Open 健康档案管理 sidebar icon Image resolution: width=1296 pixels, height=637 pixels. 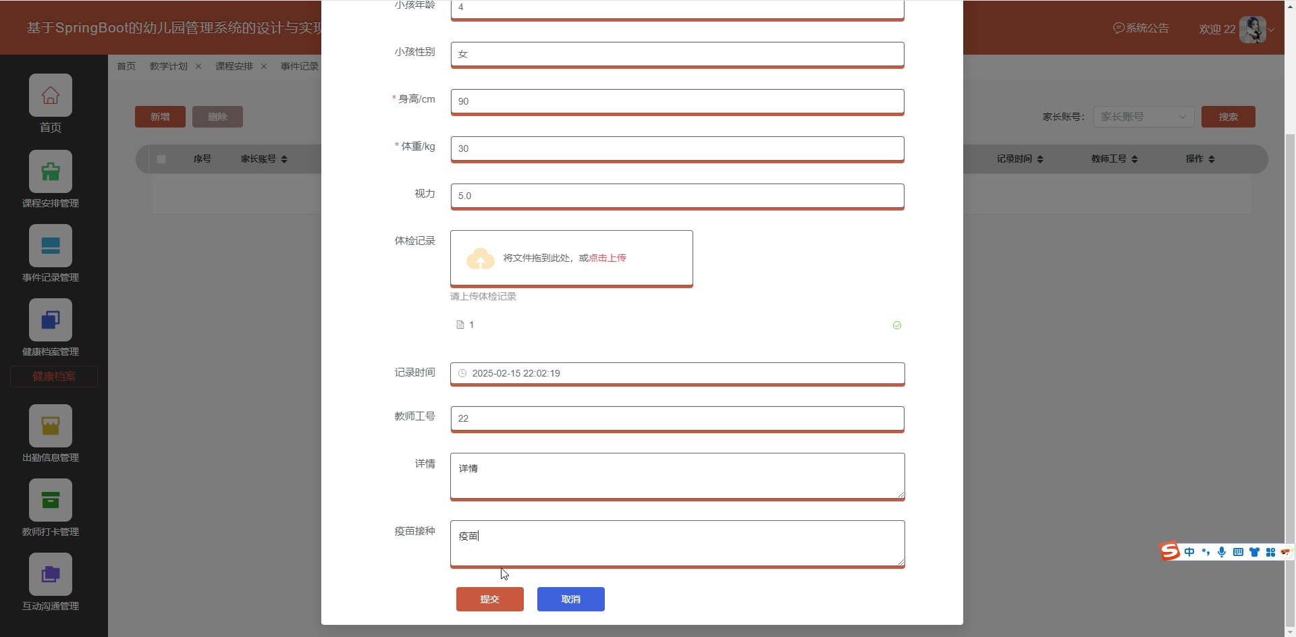[51, 320]
